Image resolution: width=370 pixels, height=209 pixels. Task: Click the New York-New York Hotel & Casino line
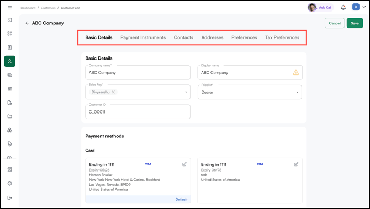(x=125, y=180)
